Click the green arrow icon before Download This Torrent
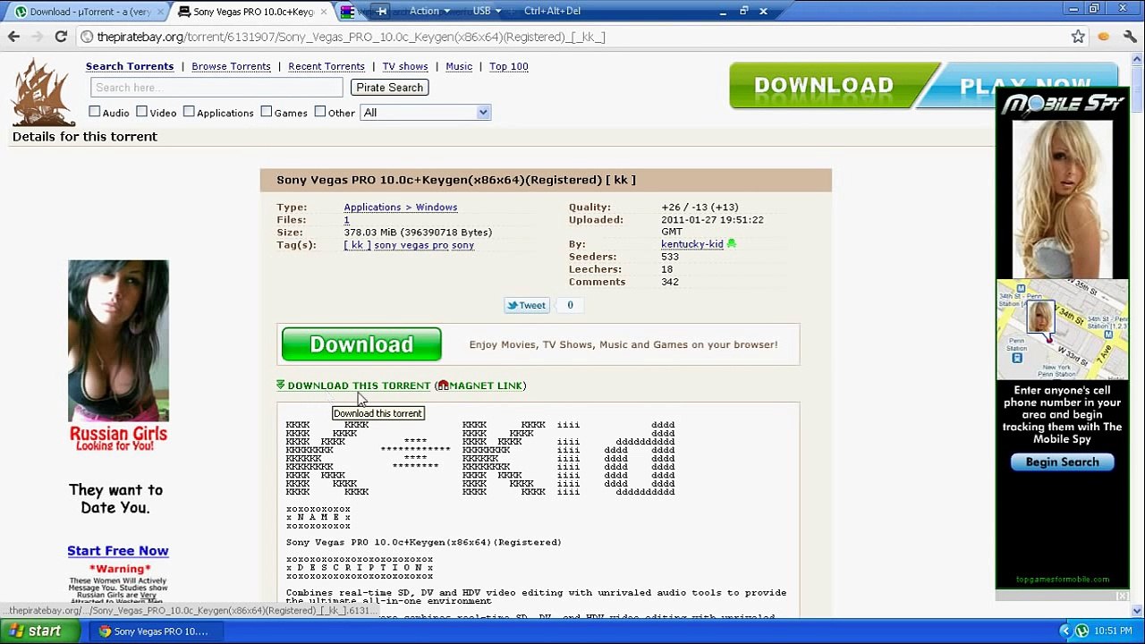1145x644 pixels. 281,385
